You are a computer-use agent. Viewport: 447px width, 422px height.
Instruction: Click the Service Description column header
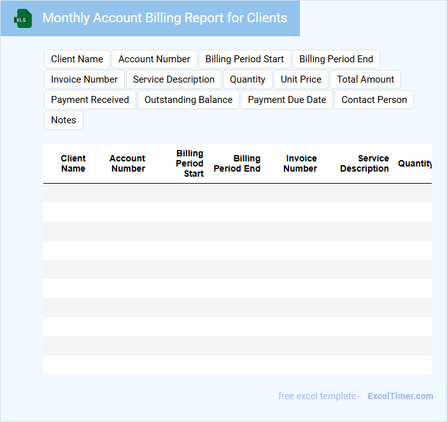coord(364,163)
